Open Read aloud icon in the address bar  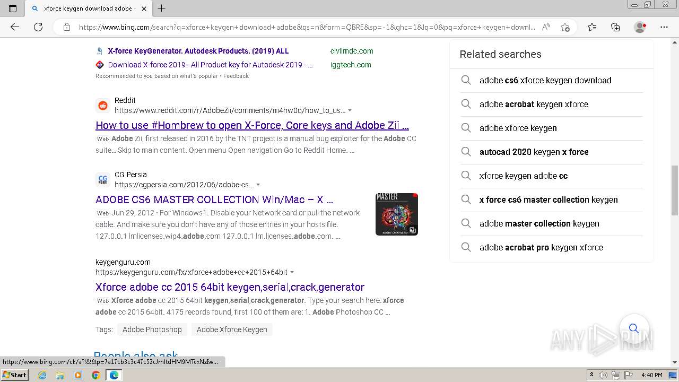tap(546, 27)
